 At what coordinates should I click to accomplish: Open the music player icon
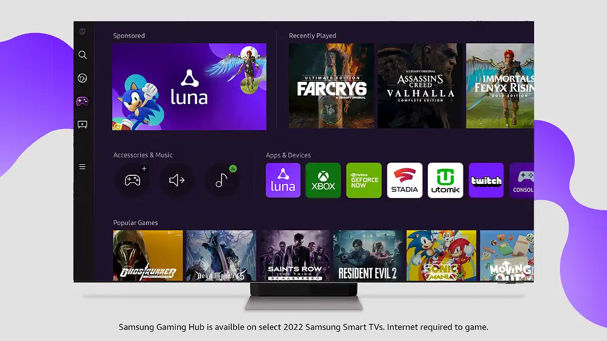tap(221, 180)
